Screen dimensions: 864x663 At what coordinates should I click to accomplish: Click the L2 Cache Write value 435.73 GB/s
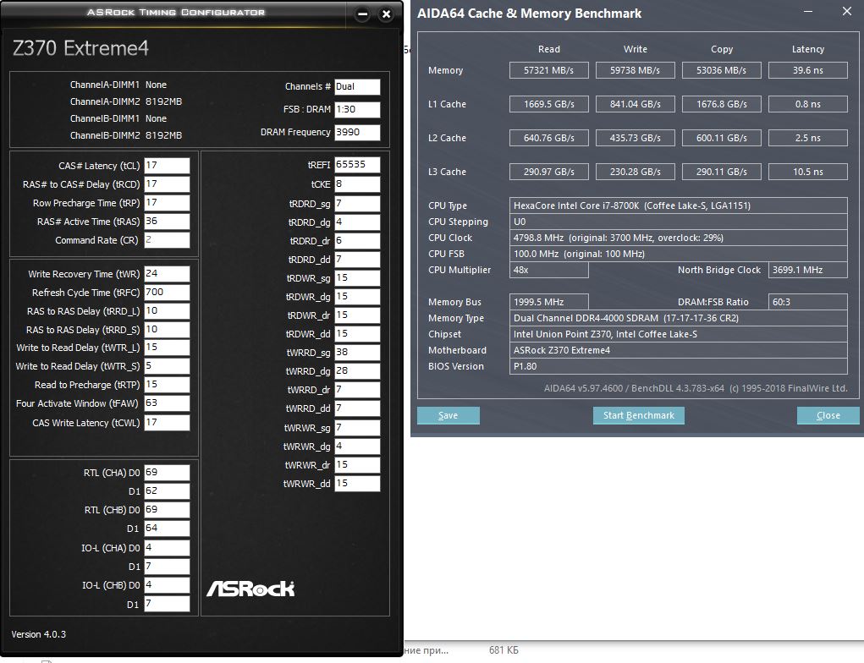point(636,138)
